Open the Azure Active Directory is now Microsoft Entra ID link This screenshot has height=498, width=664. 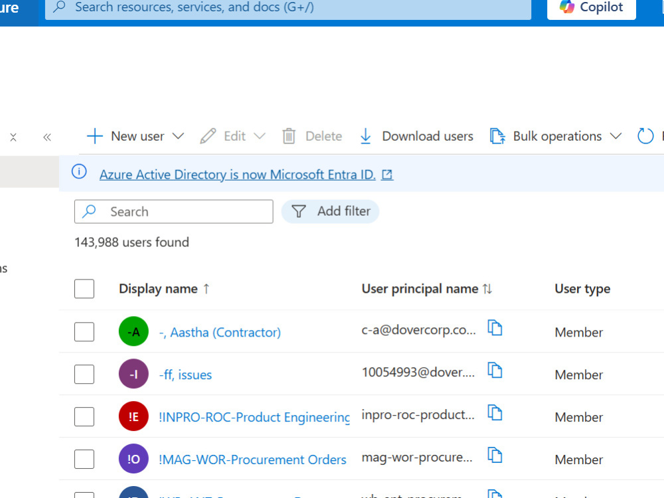pyautogui.click(x=238, y=175)
